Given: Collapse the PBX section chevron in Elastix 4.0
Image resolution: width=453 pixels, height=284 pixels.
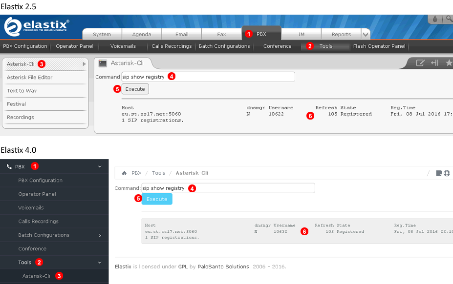Looking at the screenshot, I should tap(100, 166).
